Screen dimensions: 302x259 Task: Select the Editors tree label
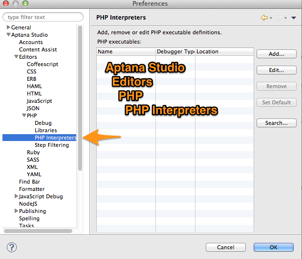28,57
